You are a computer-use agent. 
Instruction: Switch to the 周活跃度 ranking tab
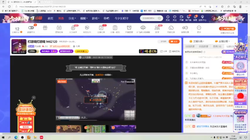[x=204, y=46]
